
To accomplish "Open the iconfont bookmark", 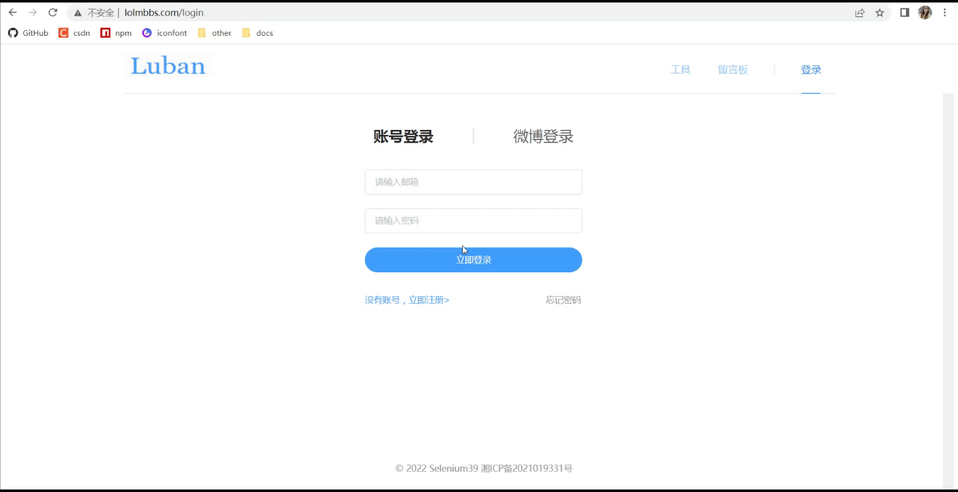I will pos(164,33).
